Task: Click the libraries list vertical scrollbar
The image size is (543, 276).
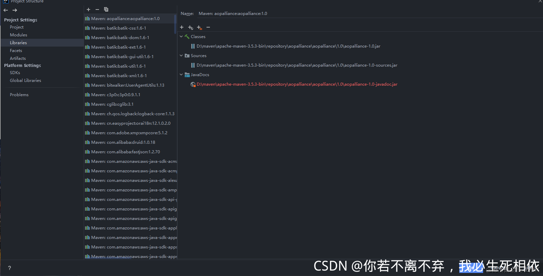Action: (x=175, y=24)
